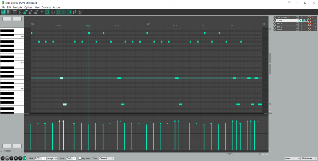Open the Contents menu

click(46, 7)
